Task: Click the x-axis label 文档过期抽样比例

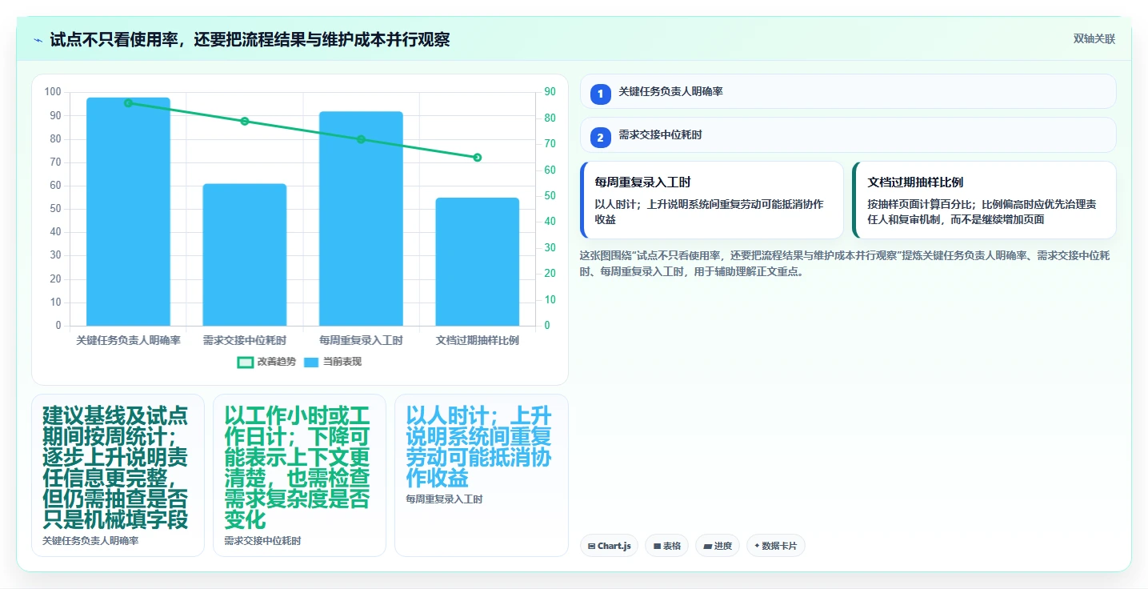Action: click(x=478, y=340)
